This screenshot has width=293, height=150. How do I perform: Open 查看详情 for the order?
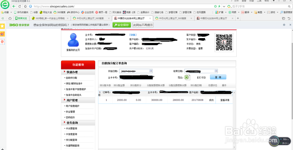pyautogui.click(x=225, y=100)
